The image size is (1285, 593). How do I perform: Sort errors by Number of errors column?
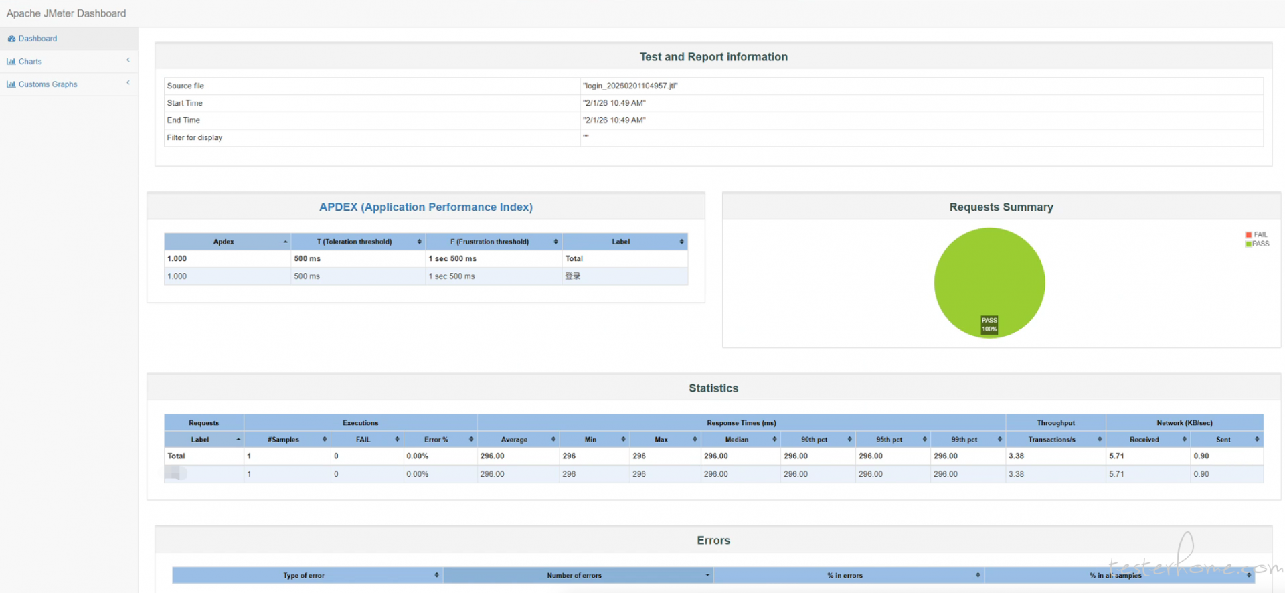(574, 576)
